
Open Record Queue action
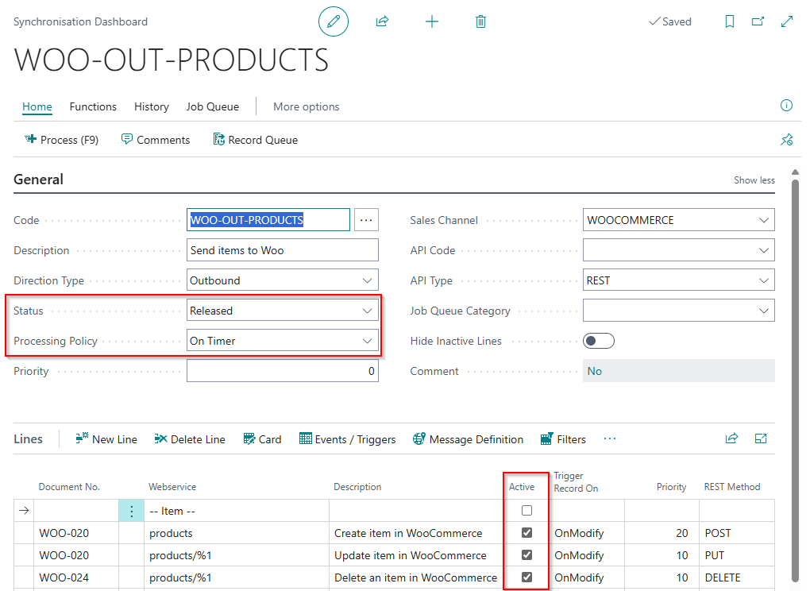coord(256,140)
